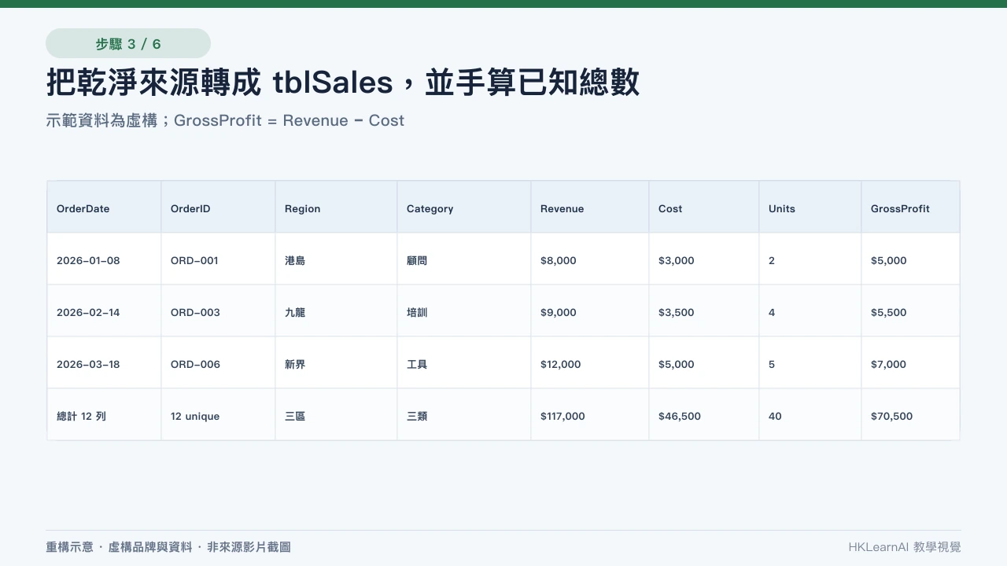Viewport: 1007px width, 566px height.
Task: Click the $117,000 total revenue cell
Action: (x=590, y=414)
